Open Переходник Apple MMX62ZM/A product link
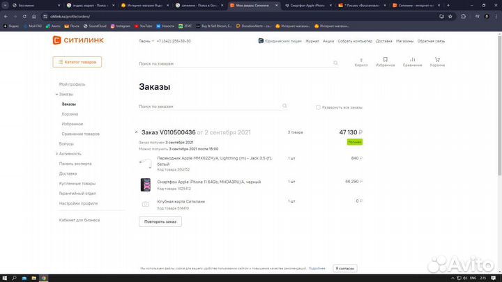 point(215,161)
